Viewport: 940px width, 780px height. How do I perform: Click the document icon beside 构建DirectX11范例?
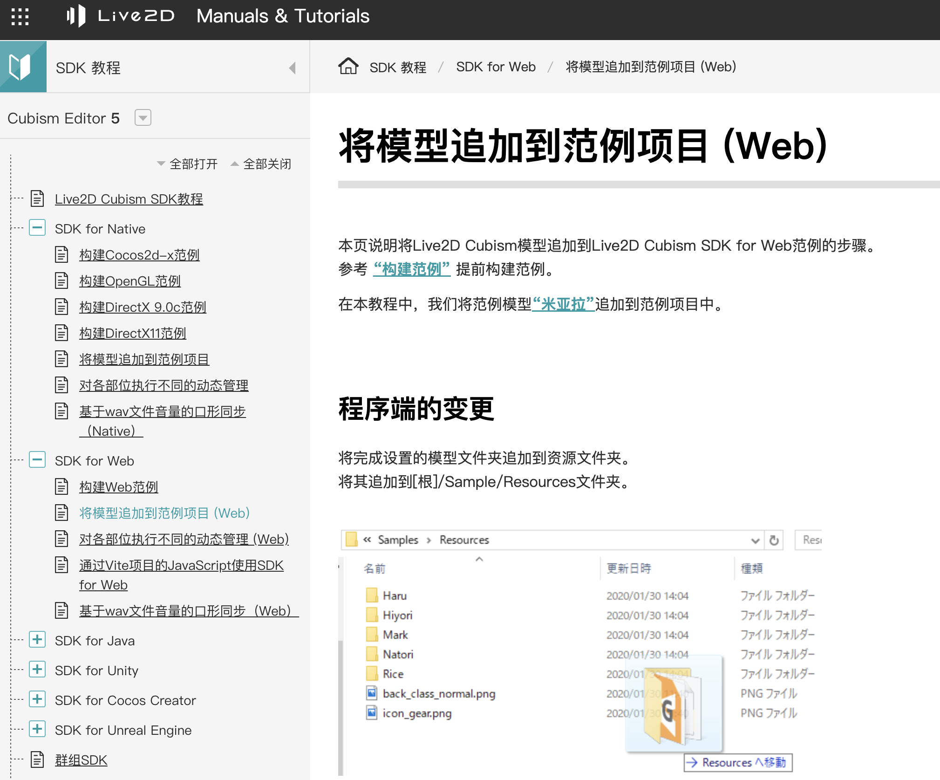61,333
